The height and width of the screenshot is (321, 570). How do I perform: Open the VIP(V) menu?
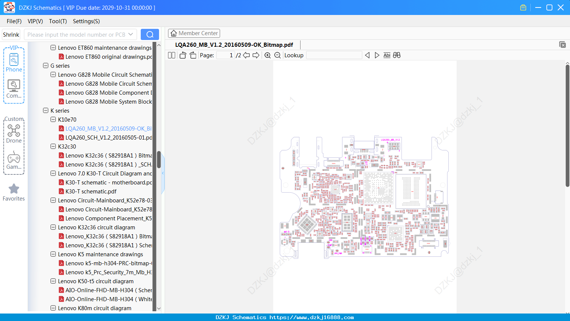click(x=35, y=21)
